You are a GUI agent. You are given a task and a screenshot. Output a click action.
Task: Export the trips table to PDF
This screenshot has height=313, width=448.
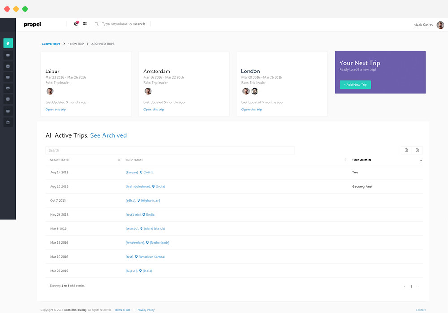point(418,150)
